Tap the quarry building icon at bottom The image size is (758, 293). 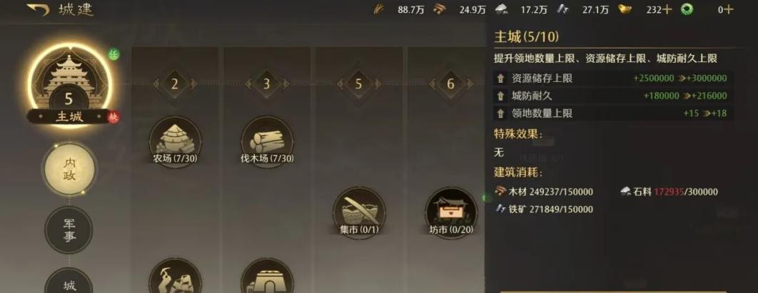[175, 277]
